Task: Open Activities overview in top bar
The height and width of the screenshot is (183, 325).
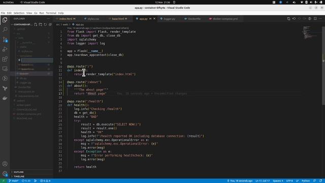Action: (8, 2)
